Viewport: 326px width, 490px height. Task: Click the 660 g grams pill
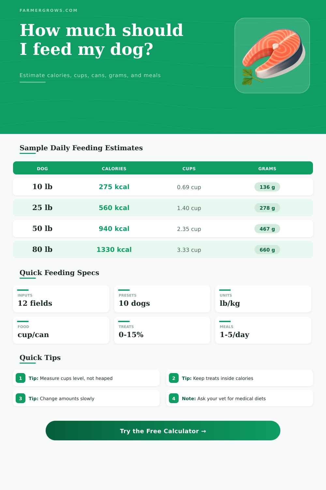pos(267,250)
